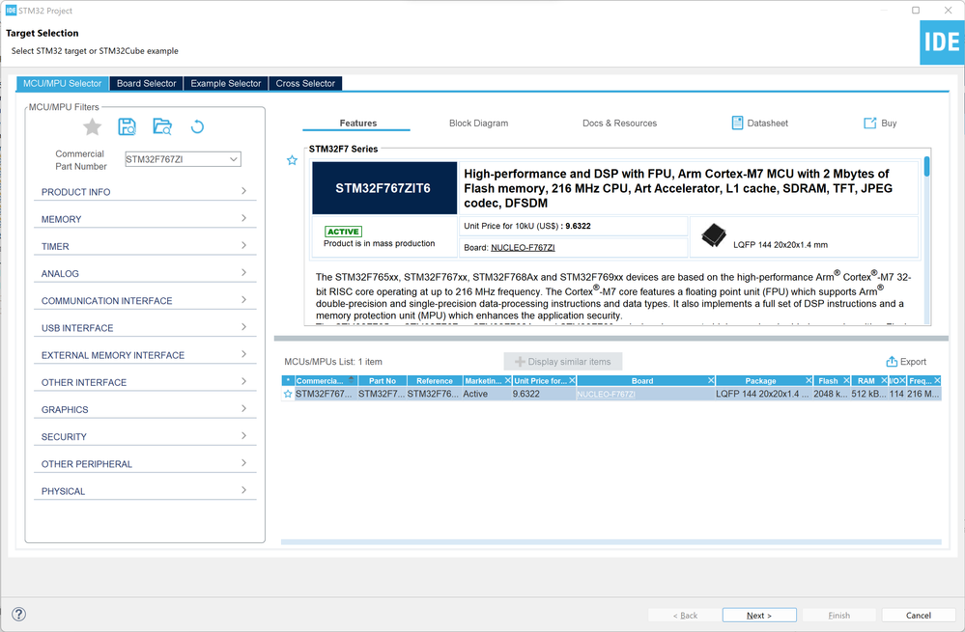Expand OTHER INTERFACE filter section
Screen dimensions: 965x632
point(145,382)
